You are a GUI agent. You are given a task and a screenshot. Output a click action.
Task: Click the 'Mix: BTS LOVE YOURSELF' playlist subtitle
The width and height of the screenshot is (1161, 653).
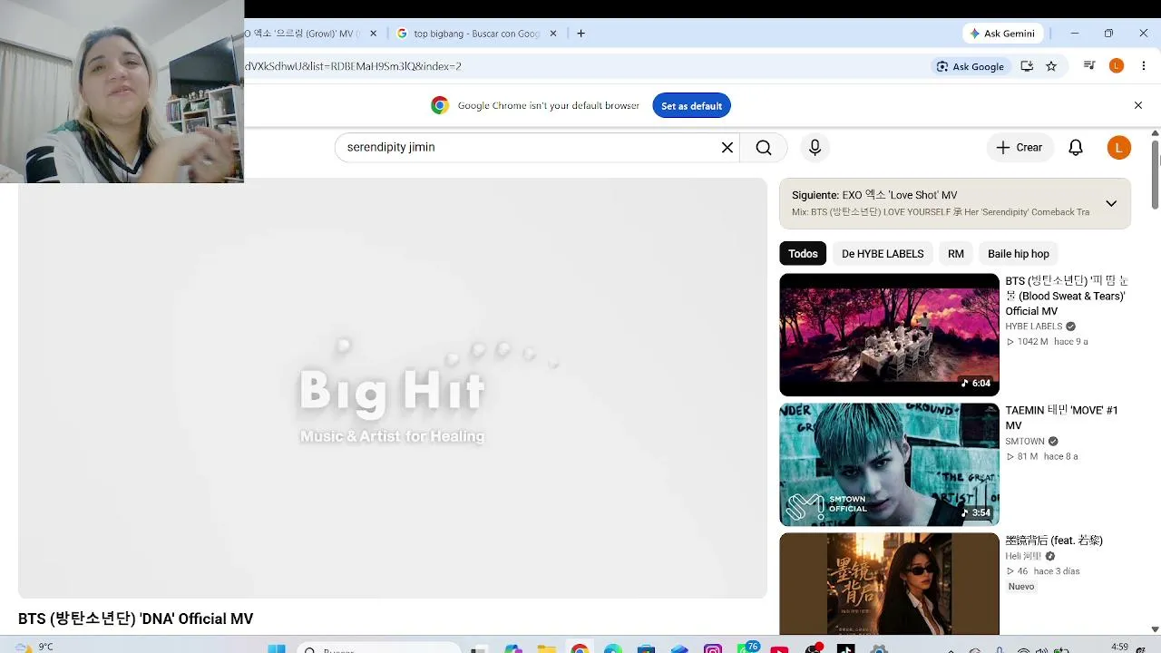click(941, 212)
